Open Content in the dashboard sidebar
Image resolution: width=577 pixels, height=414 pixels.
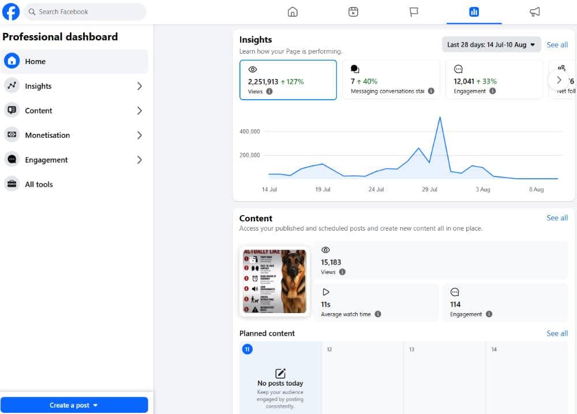(74, 111)
